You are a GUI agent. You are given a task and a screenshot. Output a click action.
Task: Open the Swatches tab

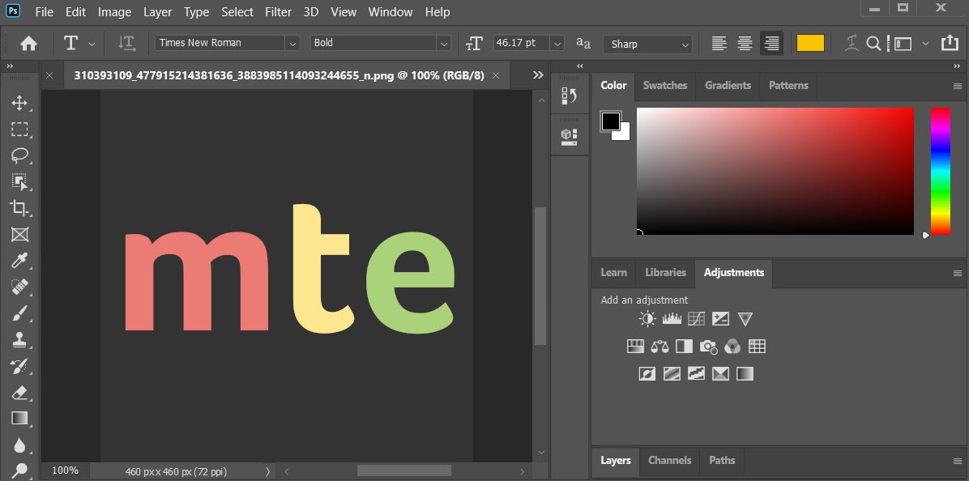click(x=664, y=85)
